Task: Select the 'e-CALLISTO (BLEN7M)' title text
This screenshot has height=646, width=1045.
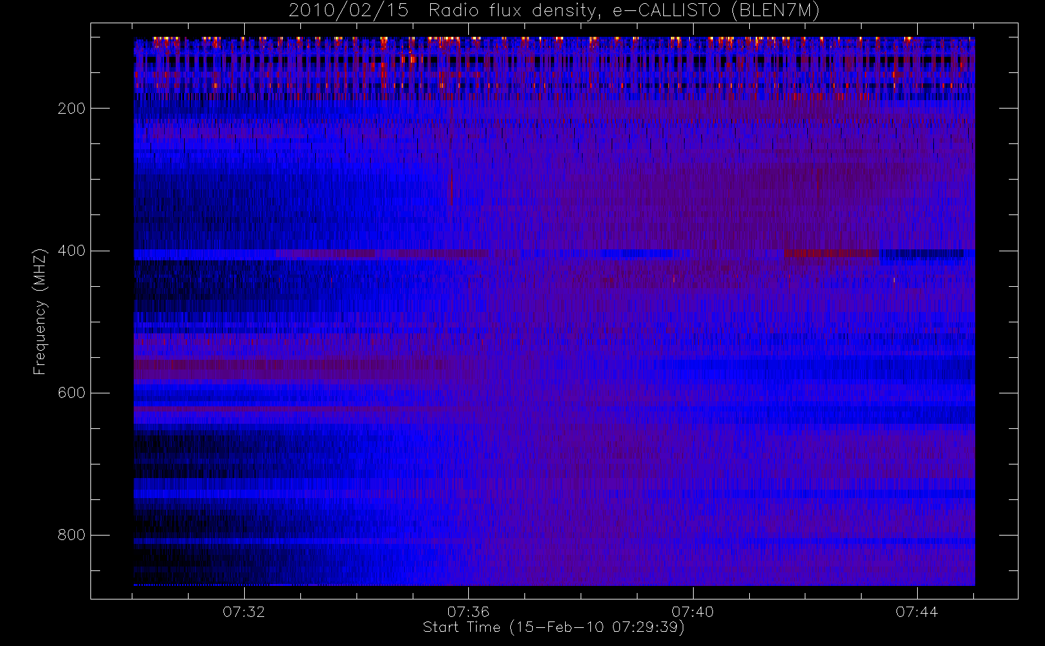Action: coord(716,11)
